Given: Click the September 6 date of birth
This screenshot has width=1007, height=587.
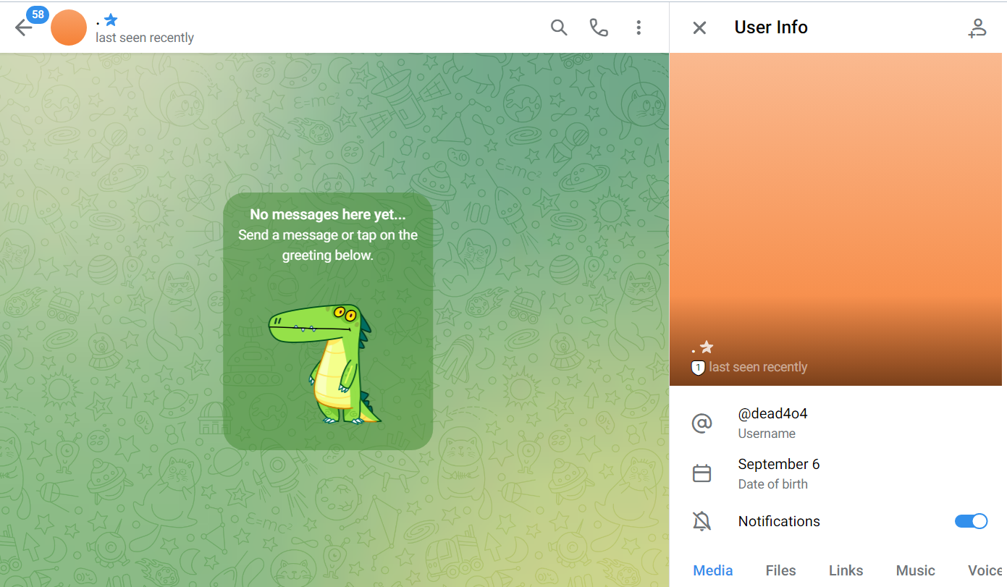Looking at the screenshot, I should [778, 465].
